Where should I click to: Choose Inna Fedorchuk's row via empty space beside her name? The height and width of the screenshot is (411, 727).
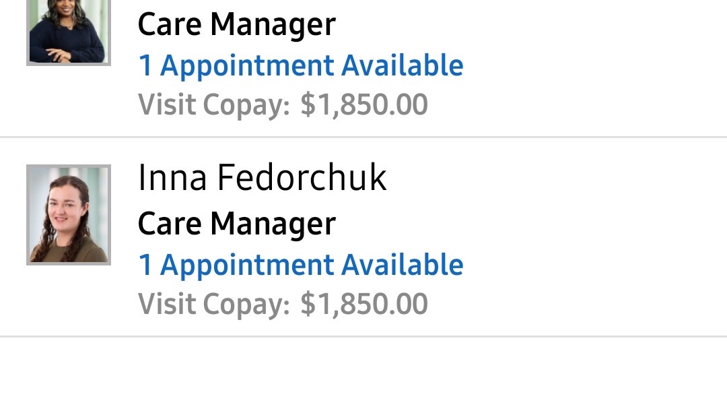557,178
